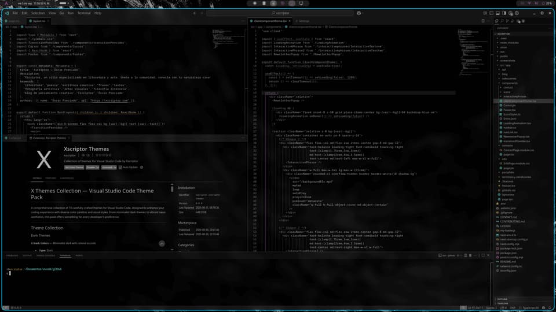
Task: Click Set Color Theme button
Action: pos(74,168)
